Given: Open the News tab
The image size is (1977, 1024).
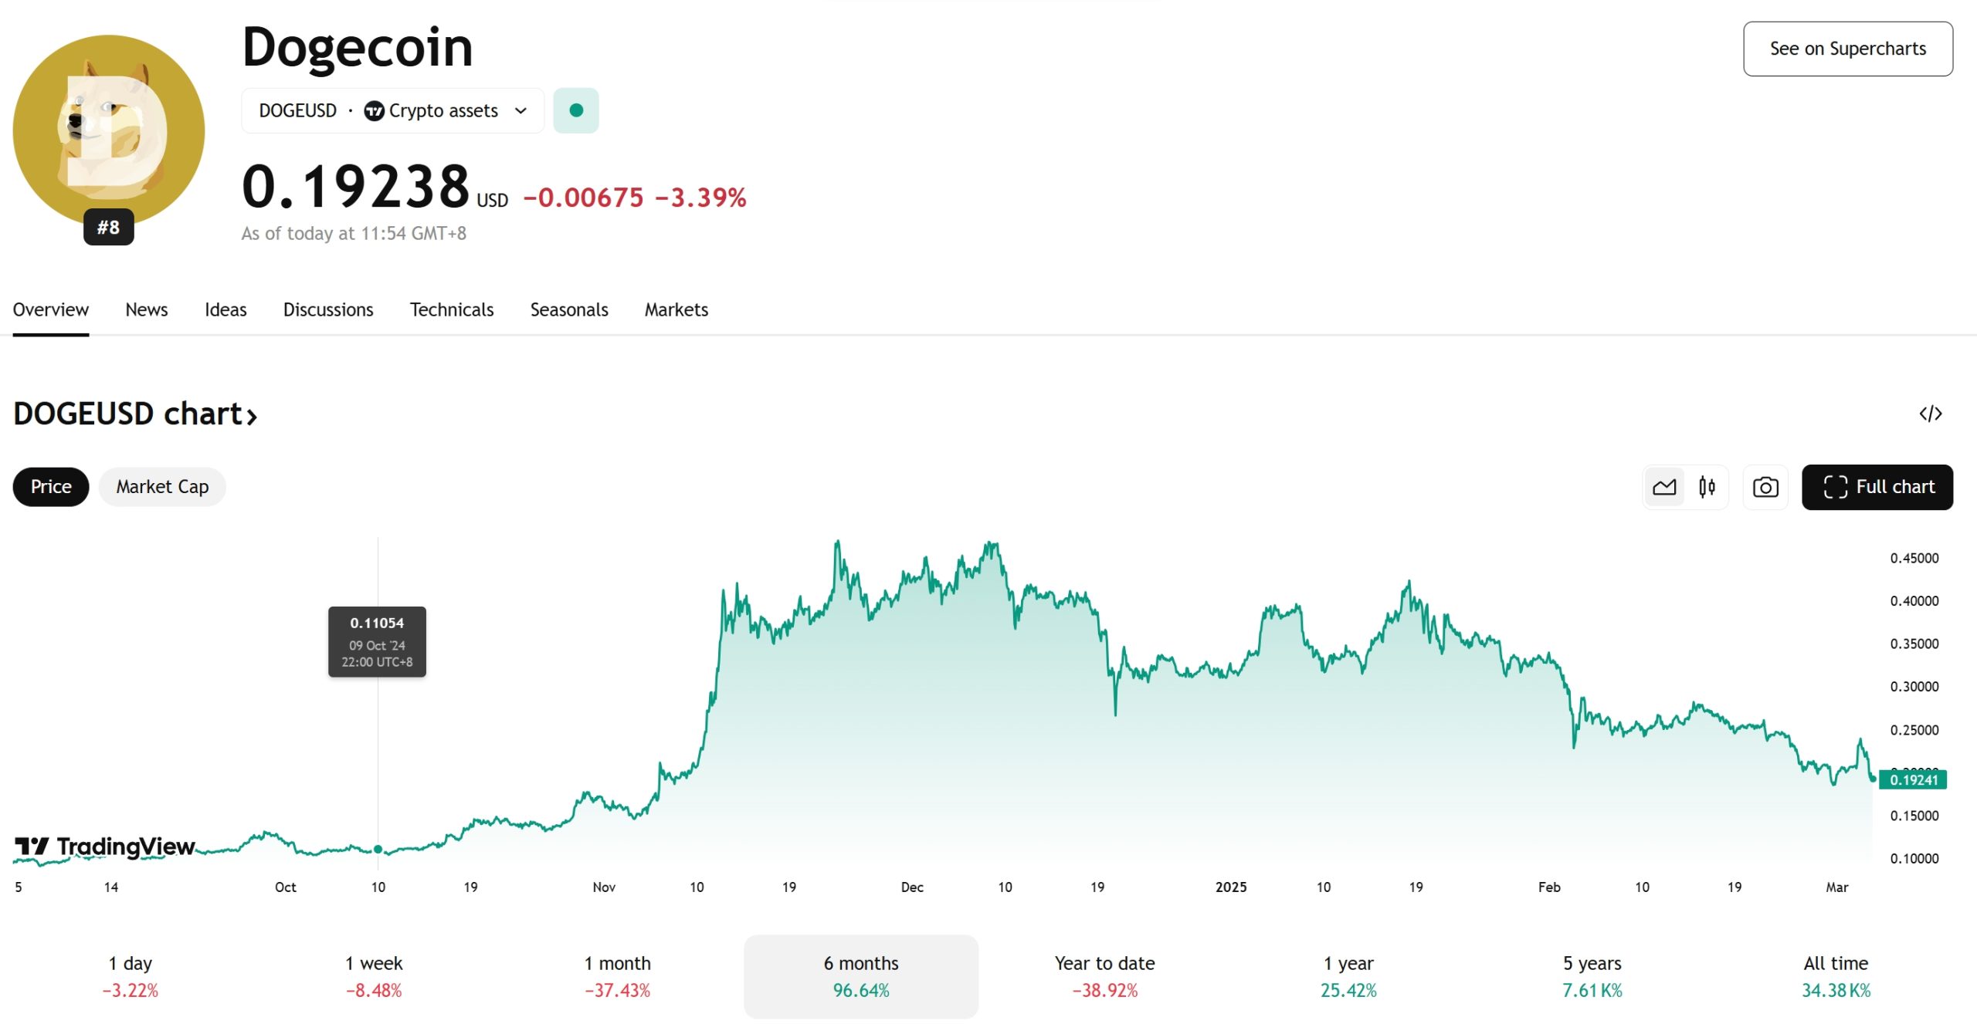Looking at the screenshot, I should tap(147, 309).
